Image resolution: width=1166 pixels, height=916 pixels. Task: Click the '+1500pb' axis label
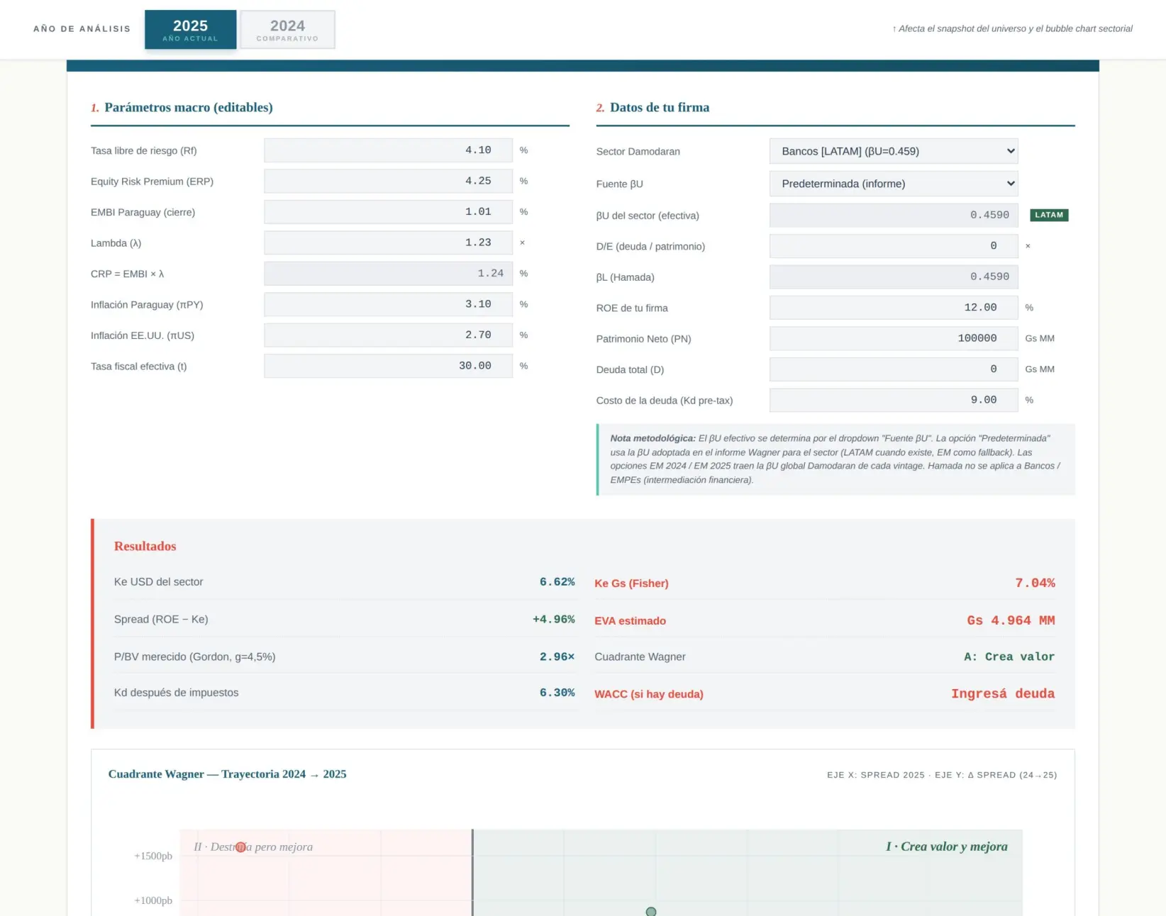click(153, 856)
